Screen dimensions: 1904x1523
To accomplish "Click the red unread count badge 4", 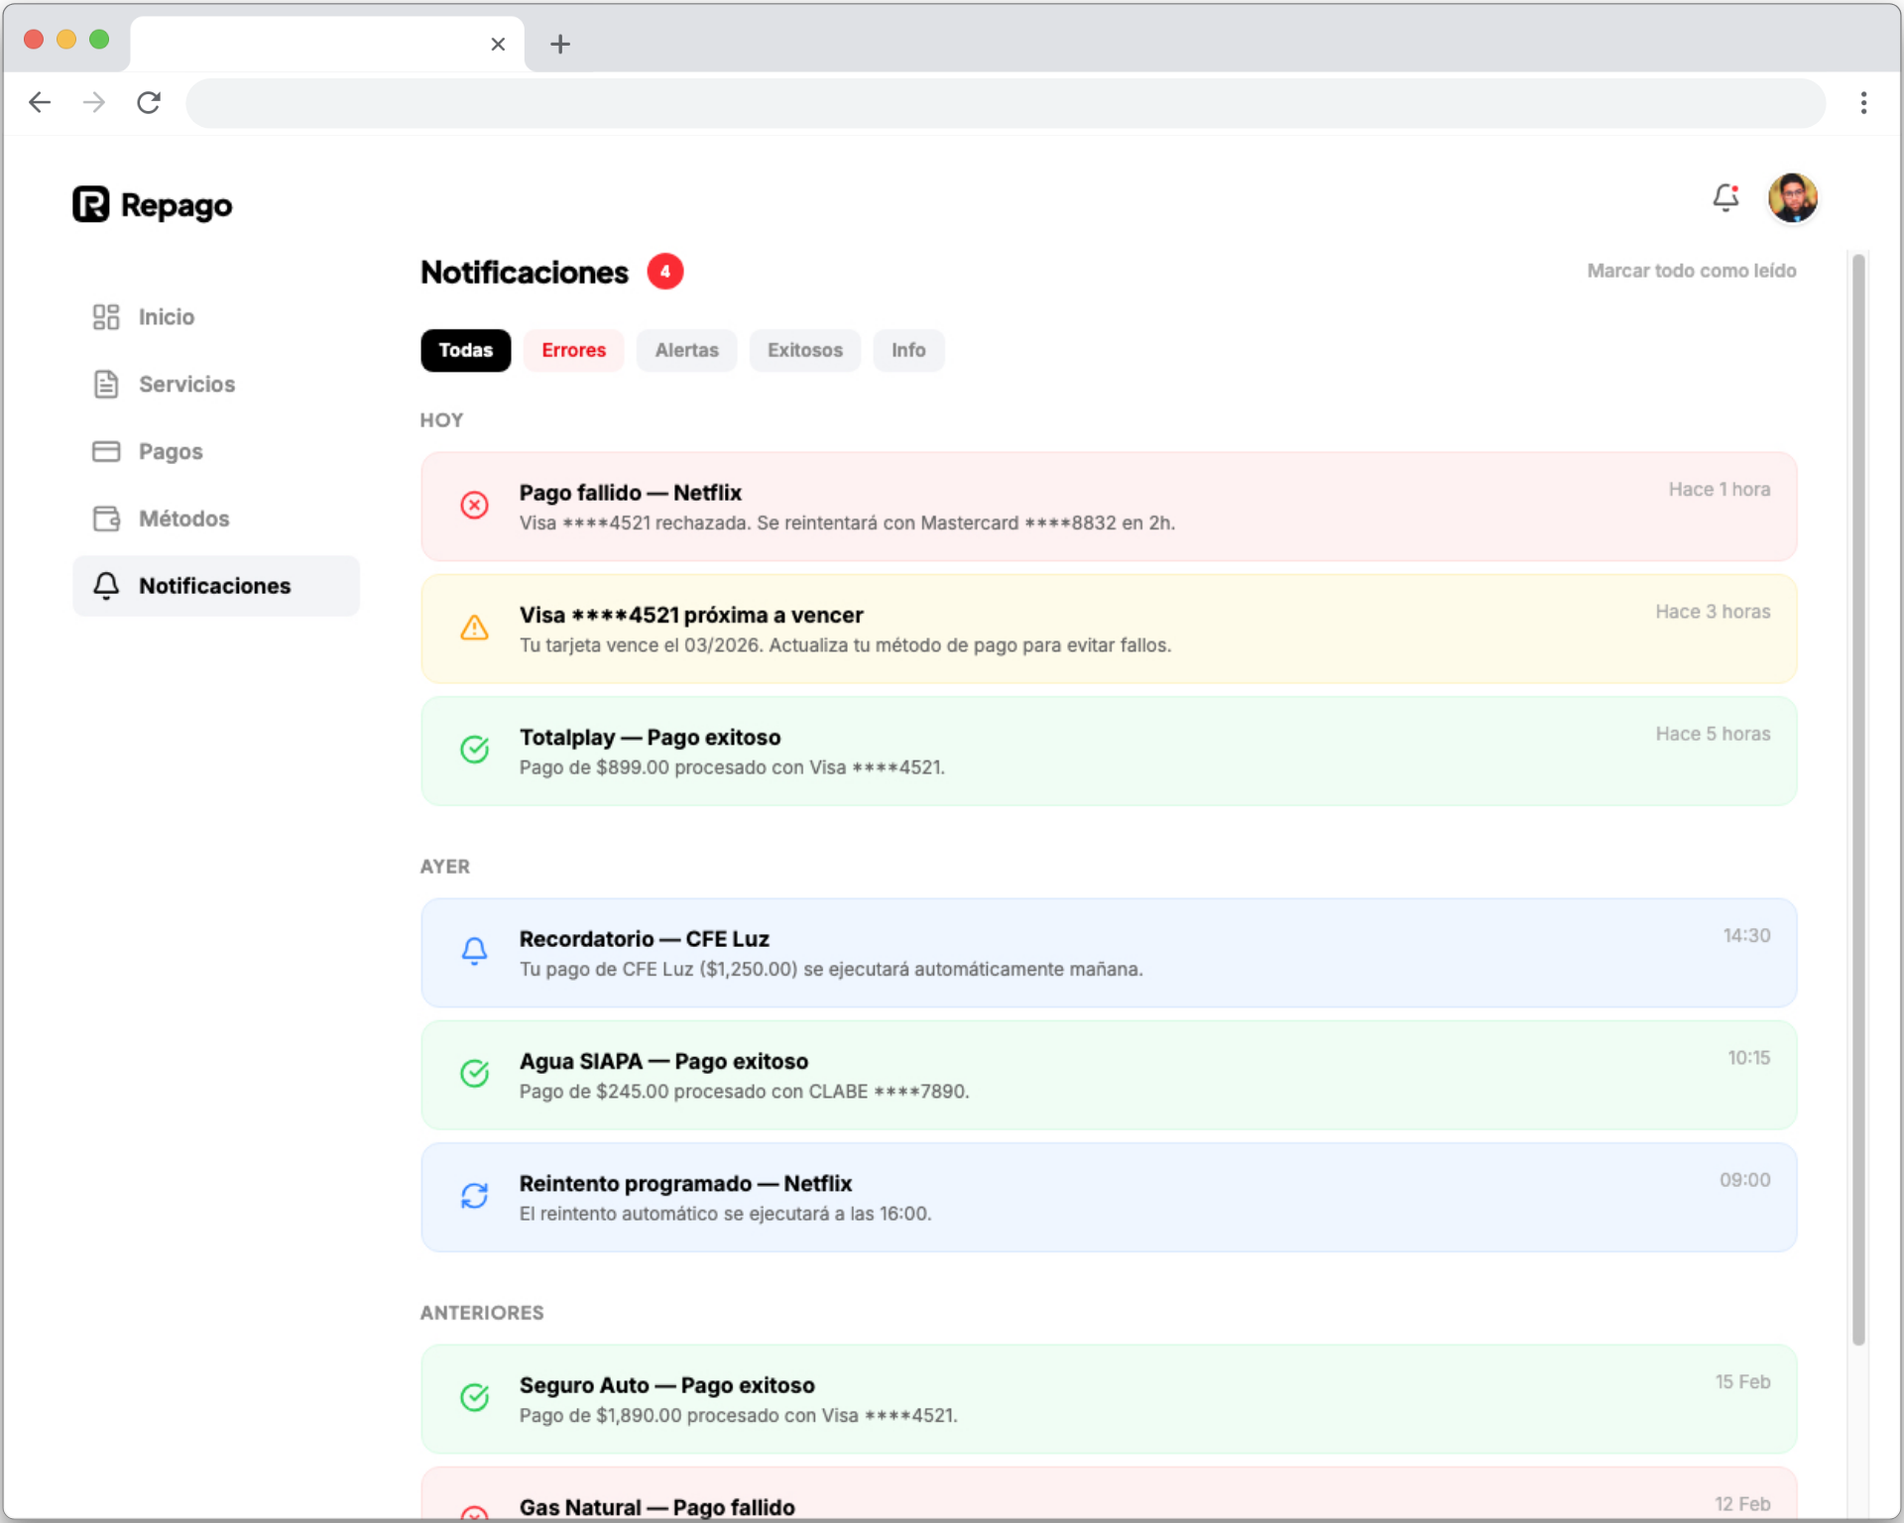I will click(x=665, y=272).
